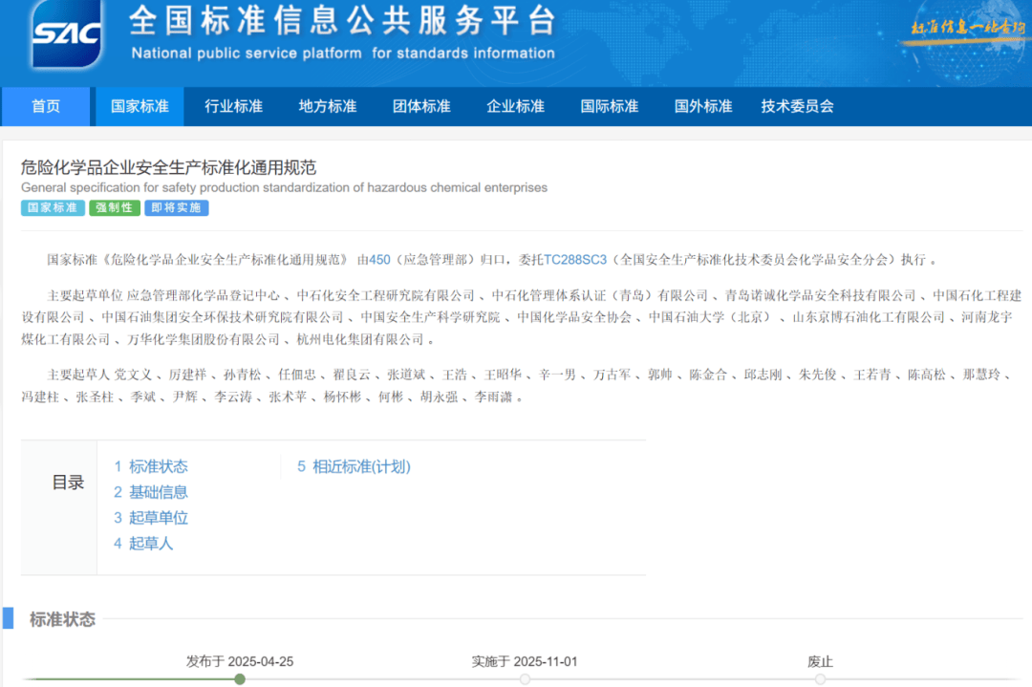Open 企业标准 in navigation bar
This screenshot has width=1032, height=687.
515,106
